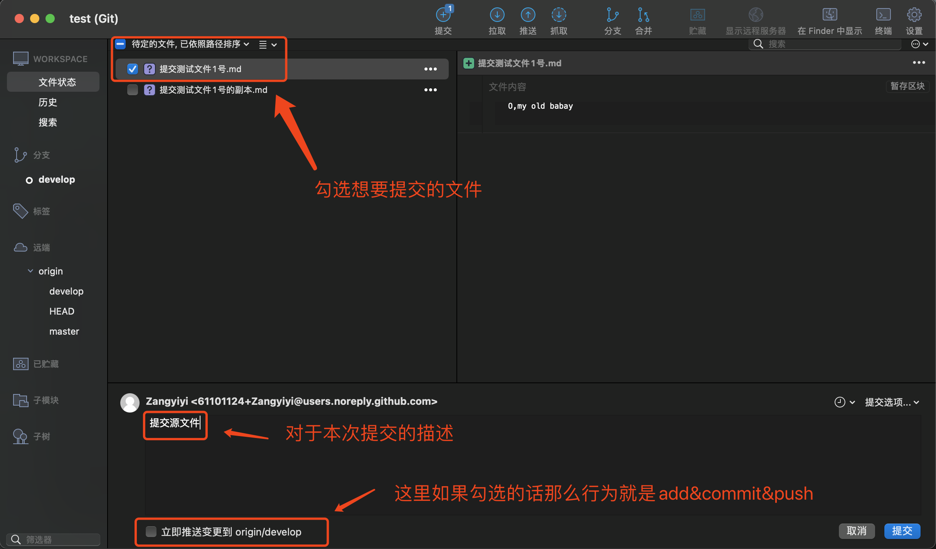Open Settings (设置) gear icon
Screen dimensions: 936x549
(914, 15)
